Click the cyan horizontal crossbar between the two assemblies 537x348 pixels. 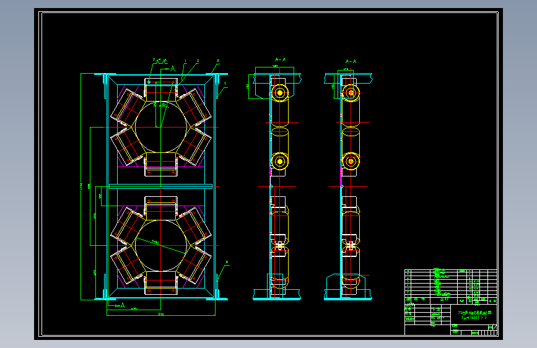[160, 186]
